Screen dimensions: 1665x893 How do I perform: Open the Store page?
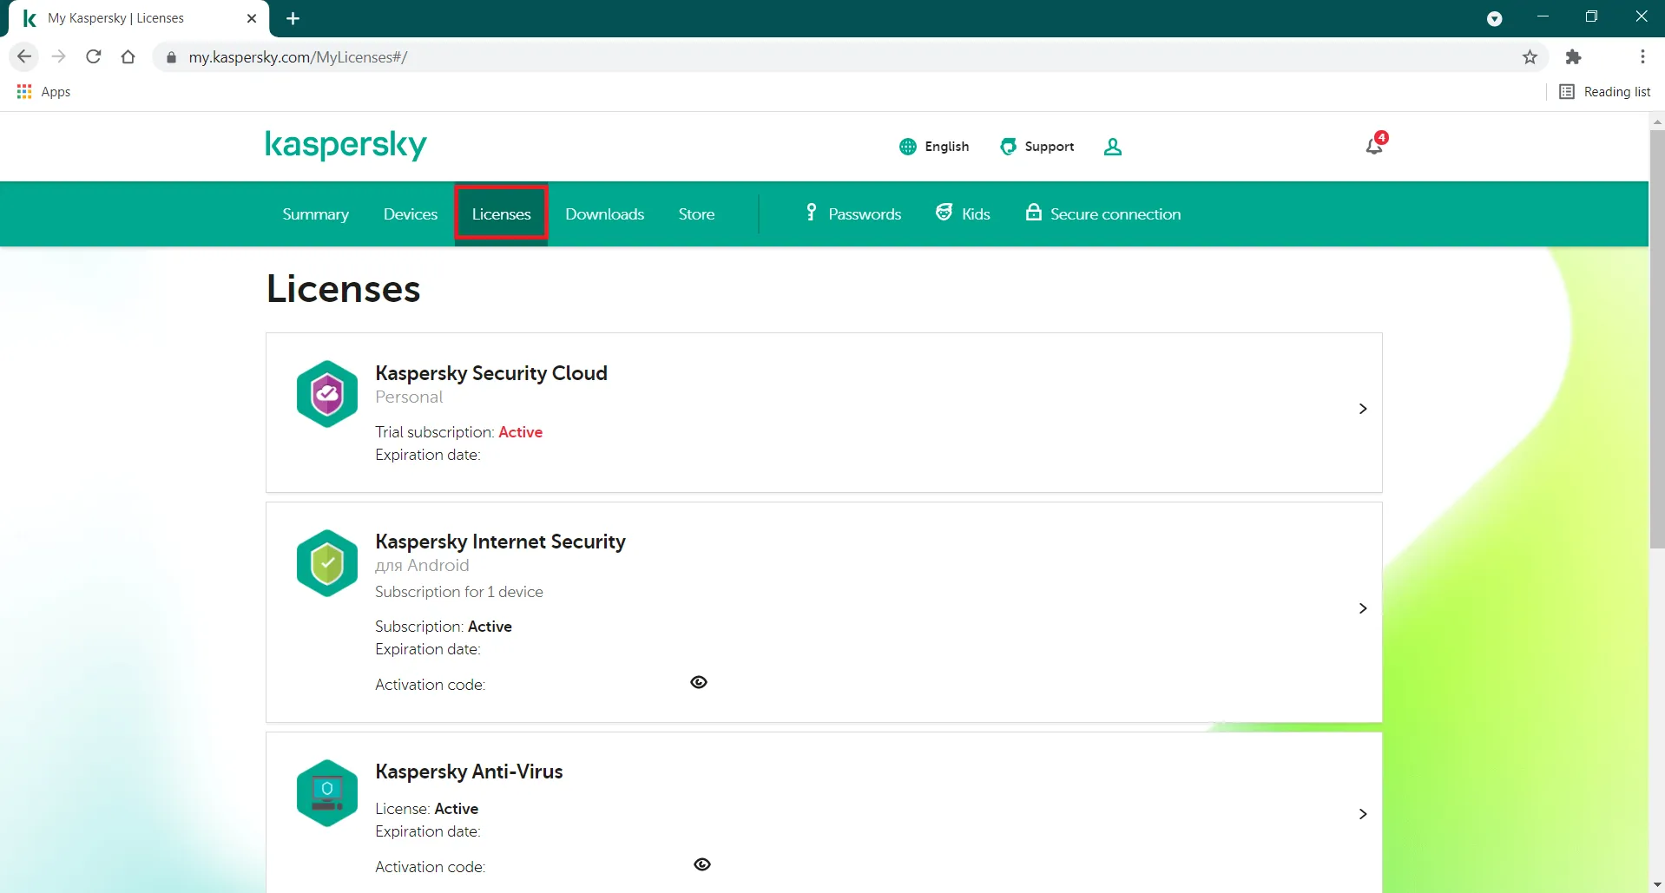pos(695,213)
